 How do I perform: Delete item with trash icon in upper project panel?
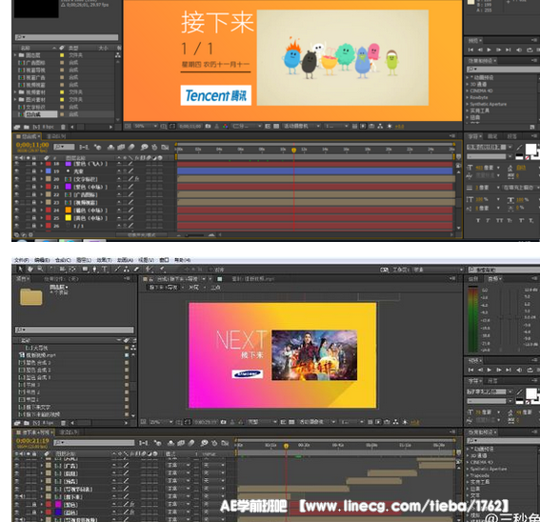pyautogui.click(x=63, y=127)
